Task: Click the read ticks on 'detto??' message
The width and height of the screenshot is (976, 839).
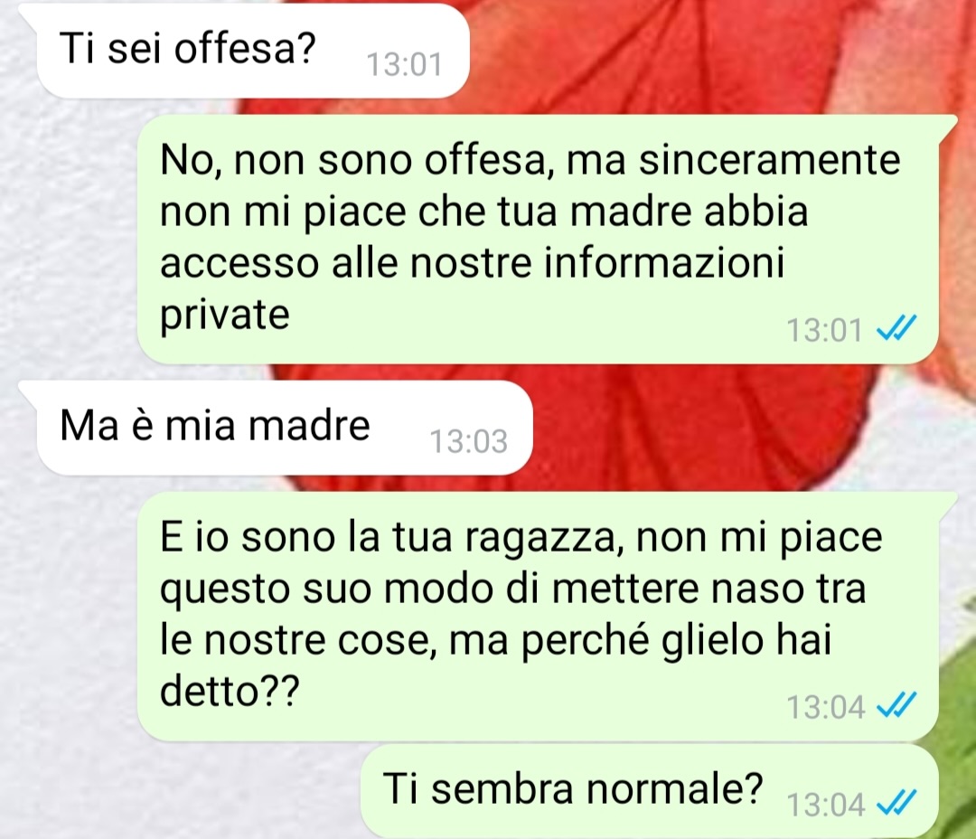Action: click(x=896, y=705)
